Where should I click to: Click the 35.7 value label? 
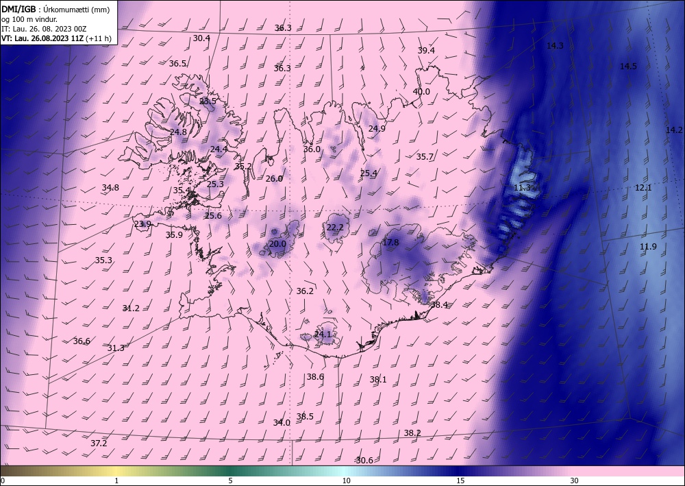click(x=425, y=156)
